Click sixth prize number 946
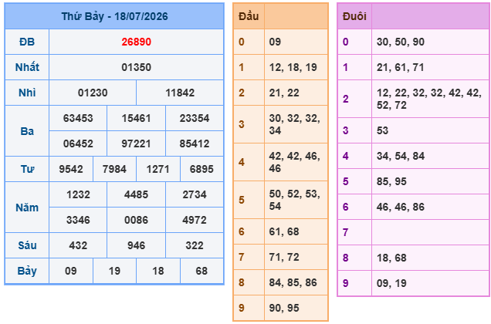 coord(136,245)
